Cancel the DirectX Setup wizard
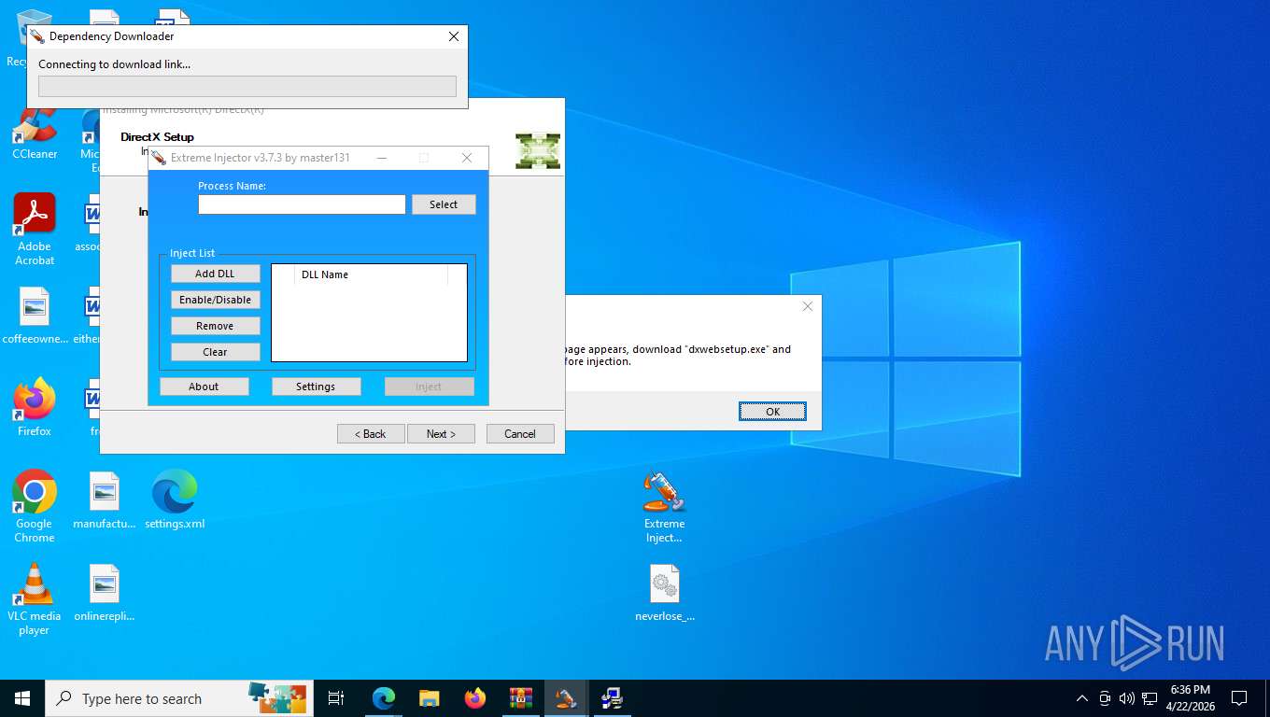 click(x=520, y=434)
